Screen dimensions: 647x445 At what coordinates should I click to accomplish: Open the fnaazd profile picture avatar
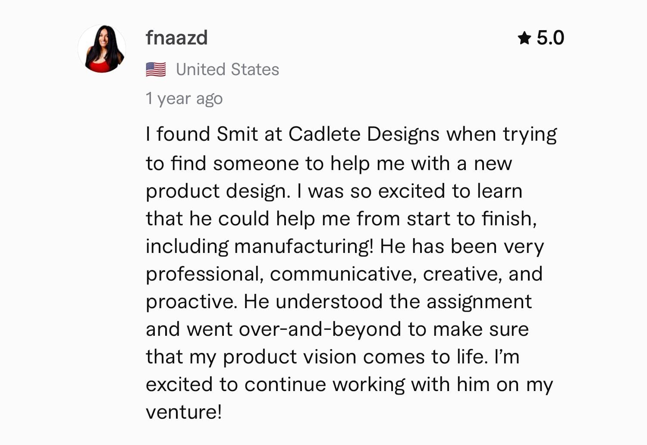point(102,49)
